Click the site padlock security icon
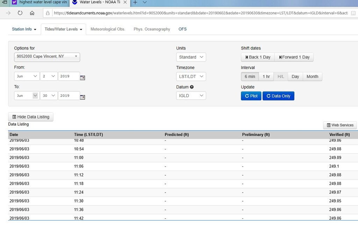The height and width of the screenshot is (225, 358). click(48, 13)
